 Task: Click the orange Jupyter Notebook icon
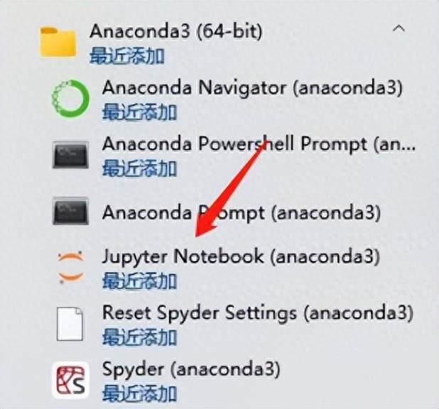coord(70,268)
